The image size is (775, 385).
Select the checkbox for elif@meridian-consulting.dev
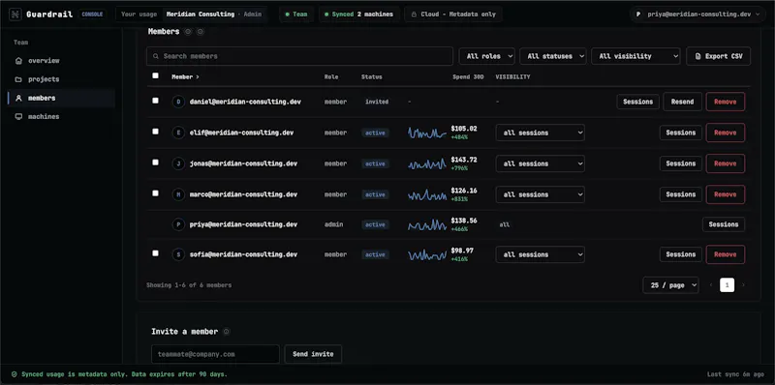click(156, 132)
